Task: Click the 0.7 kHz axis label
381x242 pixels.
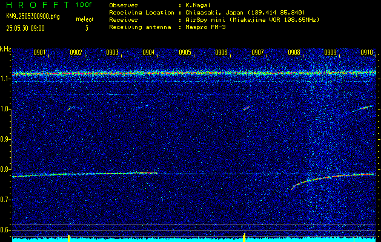Action: (5, 200)
